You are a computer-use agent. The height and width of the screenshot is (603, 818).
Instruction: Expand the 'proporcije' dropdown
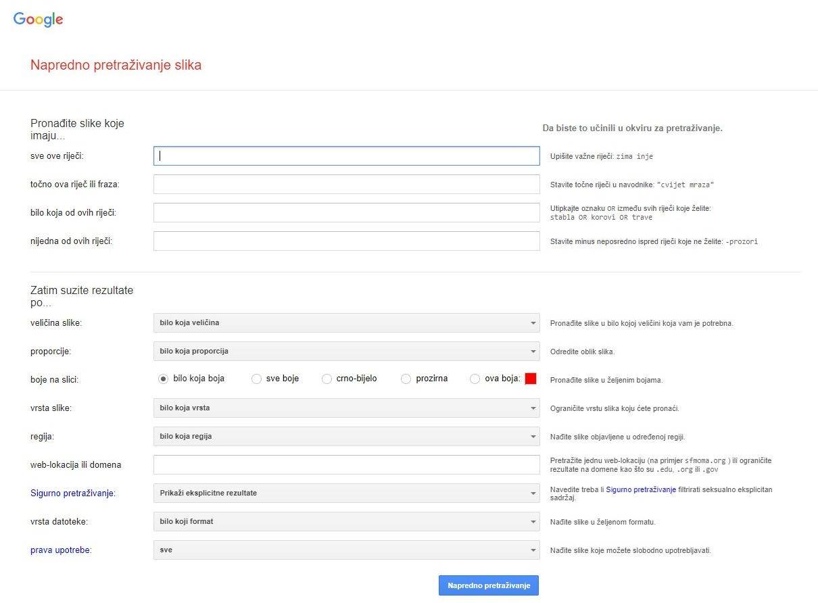click(x=346, y=352)
